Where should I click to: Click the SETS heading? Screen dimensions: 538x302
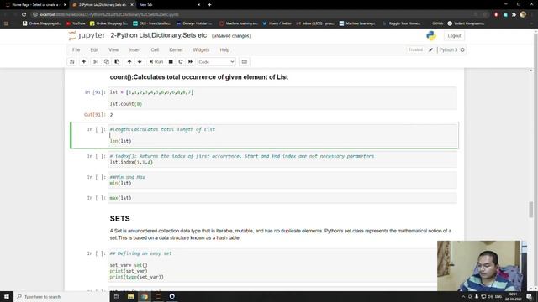pos(119,218)
